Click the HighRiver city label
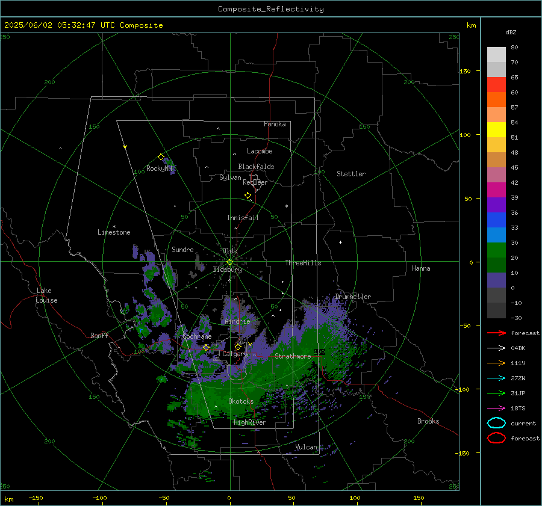 [x=250, y=422]
